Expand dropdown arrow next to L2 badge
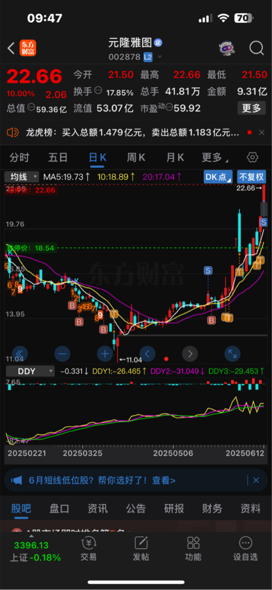The width and height of the screenshot is (272, 590). pos(159,57)
